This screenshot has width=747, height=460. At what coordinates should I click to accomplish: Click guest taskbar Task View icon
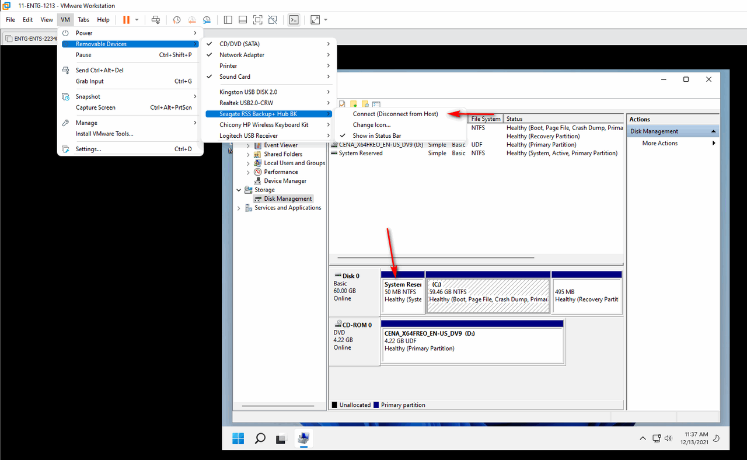click(281, 438)
